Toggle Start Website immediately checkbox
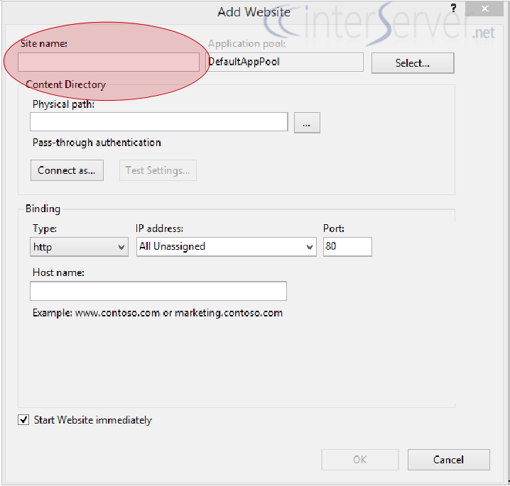510x486 pixels. click(x=23, y=420)
